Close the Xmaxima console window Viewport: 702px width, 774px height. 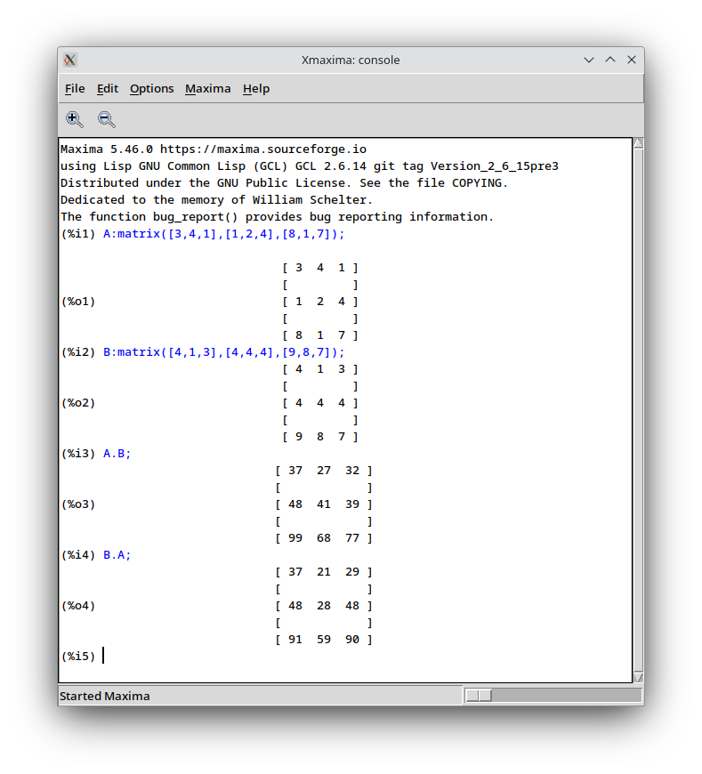point(632,60)
